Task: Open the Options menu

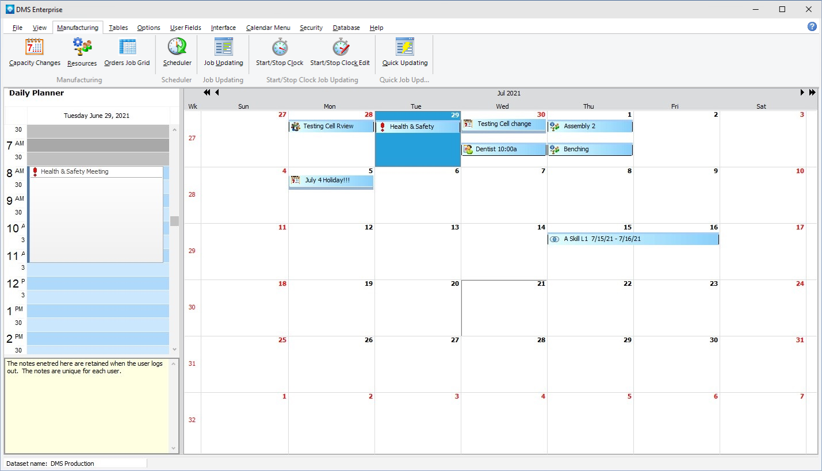Action: point(148,28)
